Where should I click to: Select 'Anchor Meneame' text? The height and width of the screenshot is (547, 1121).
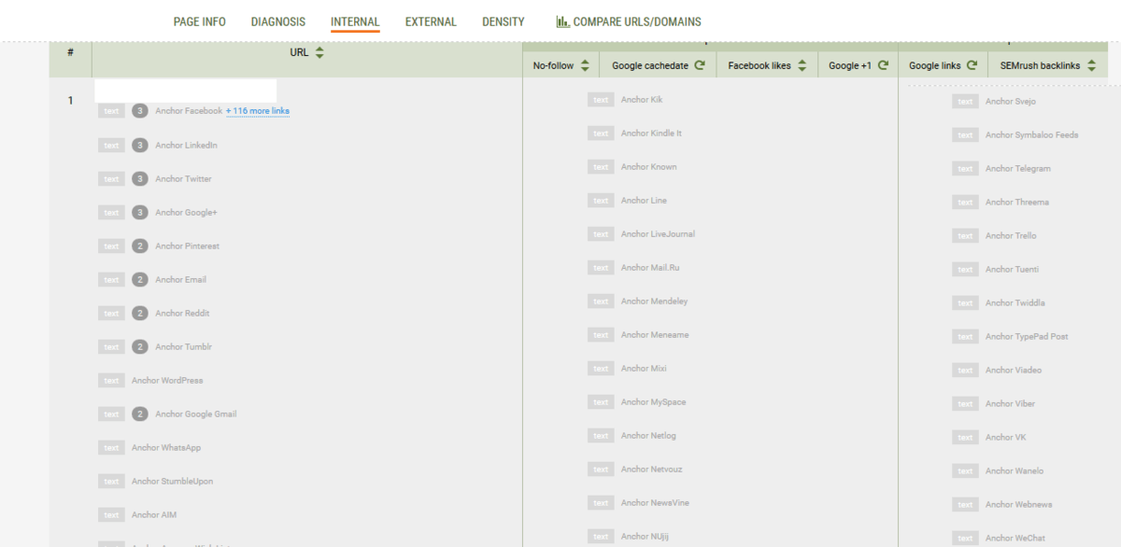[655, 335]
